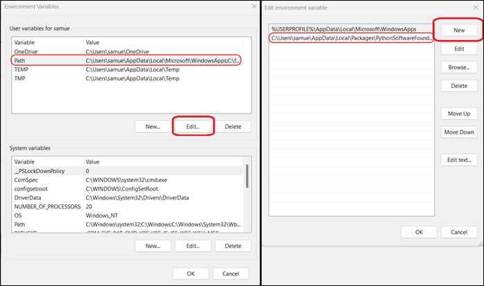
Task: Select the Path system variable row
Action: coord(127,224)
